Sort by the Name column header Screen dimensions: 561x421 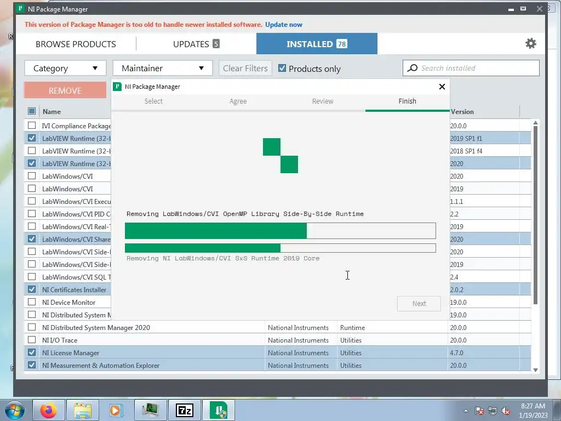(51, 111)
